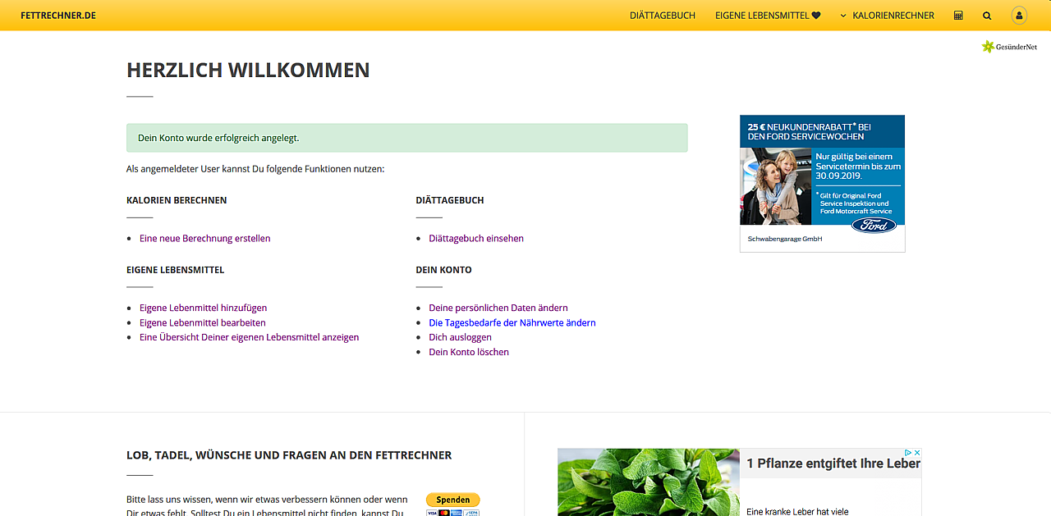Select 'Die Tagesbedarfe der Nährwerte ändern'
The width and height of the screenshot is (1051, 516).
pyautogui.click(x=511, y=322)
